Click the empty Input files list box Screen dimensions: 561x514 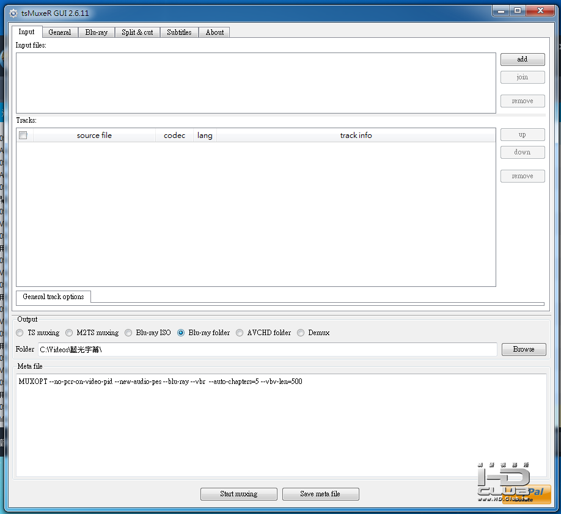tap(256, 83)
